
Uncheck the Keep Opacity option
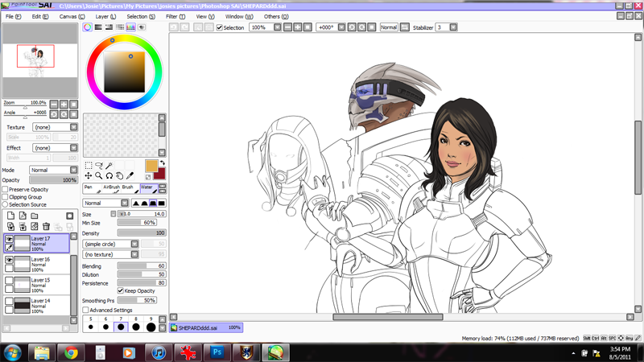121,291
